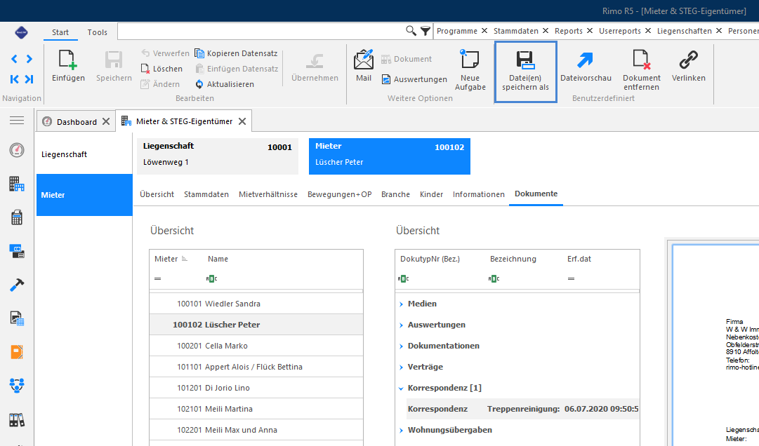Expand the Auswertungen document group

point(402,325)
